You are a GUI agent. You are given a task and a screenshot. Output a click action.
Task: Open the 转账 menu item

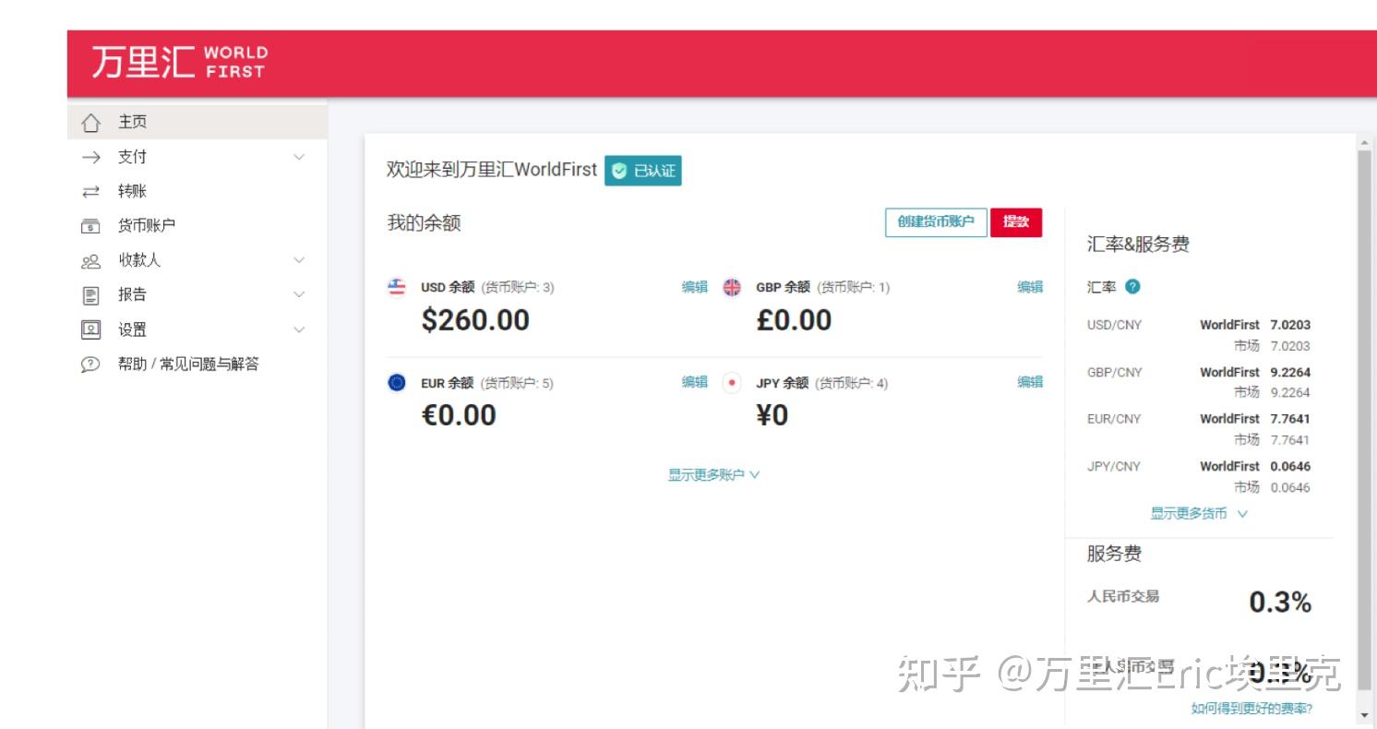198,191
